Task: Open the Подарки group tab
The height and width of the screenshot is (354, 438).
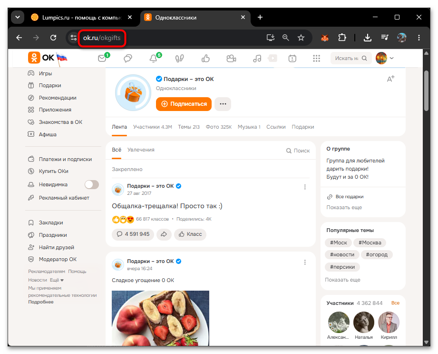Action: click(303, 127)
